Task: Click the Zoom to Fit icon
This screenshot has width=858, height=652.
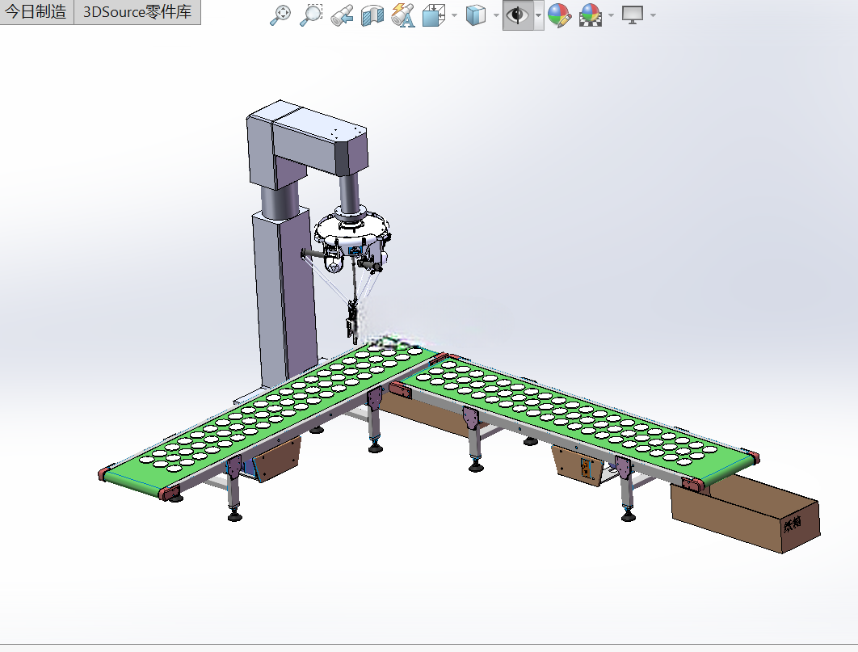Action: coord(280,15)
